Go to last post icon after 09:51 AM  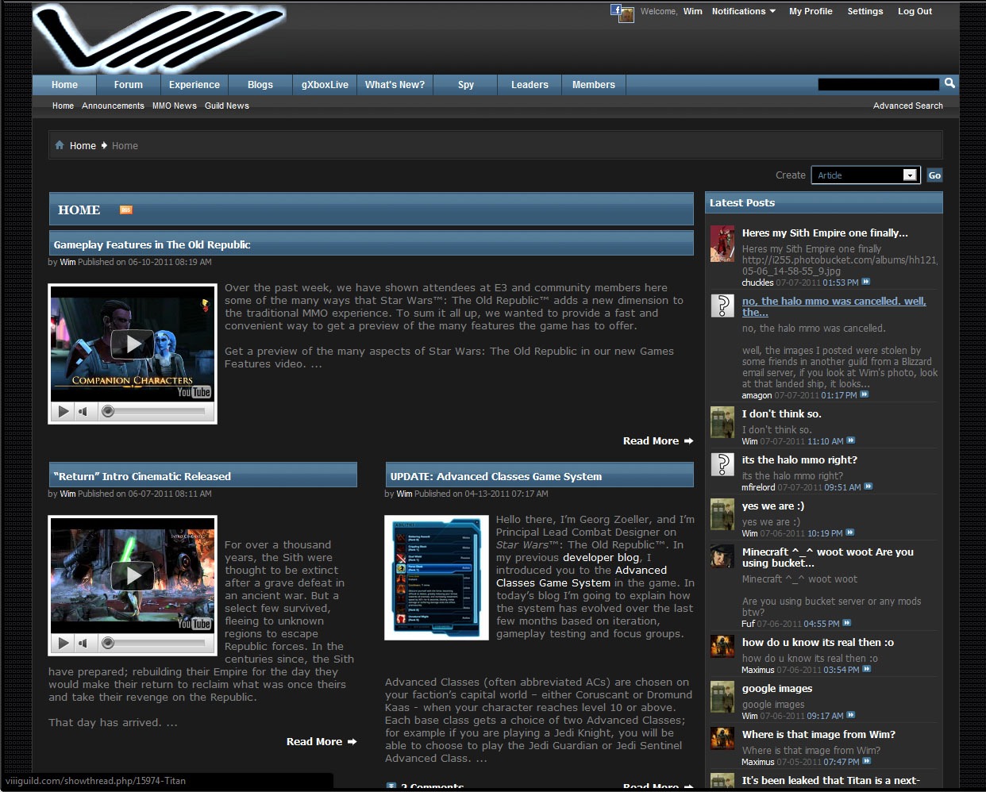(869, 486)
